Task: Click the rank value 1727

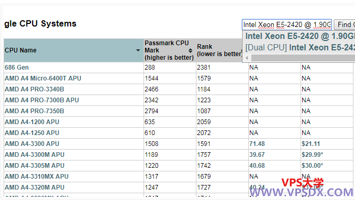Action: 204,187
